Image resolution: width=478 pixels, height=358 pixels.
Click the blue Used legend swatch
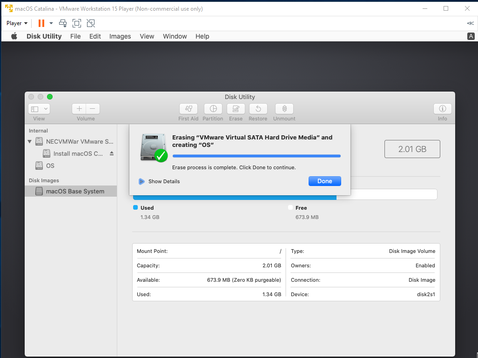pyautogui.click(x=135, y=208)
